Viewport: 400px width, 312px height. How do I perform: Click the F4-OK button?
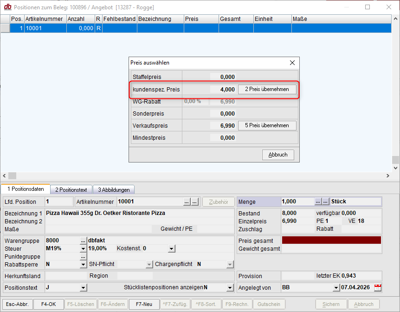tap(48, 304)
